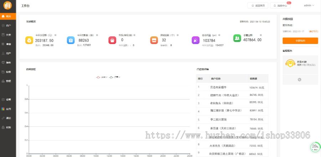Image resolution: width=321 pixels, height=157 pixels.
Task: Click the 28% circular progress indicator
Action: coord(315,147)
